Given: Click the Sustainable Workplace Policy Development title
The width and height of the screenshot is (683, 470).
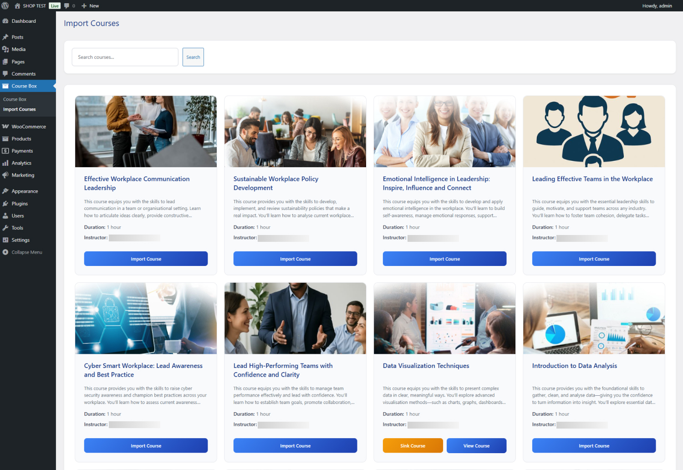Looking at the screenshot, I should (x=276, y=183).
